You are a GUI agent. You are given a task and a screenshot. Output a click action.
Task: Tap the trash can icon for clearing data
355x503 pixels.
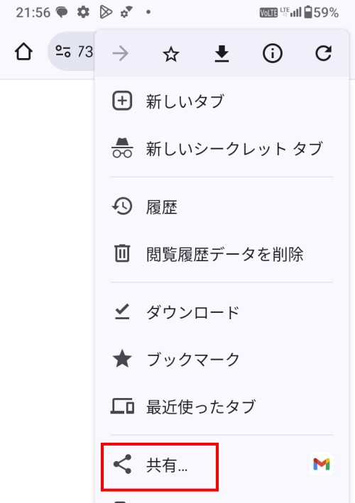tap(122, 254)
